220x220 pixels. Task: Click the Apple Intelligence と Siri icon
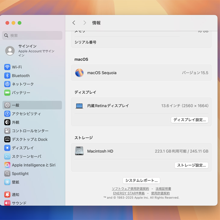(7, 165)
